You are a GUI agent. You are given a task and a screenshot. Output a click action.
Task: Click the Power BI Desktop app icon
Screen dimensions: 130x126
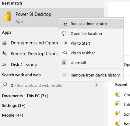(x=7, y=16)
